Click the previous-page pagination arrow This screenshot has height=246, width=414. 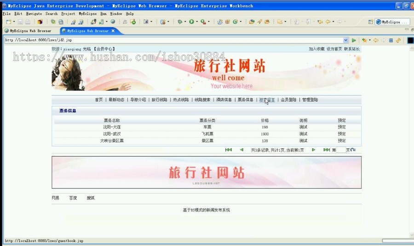click(x=241, y=150)
